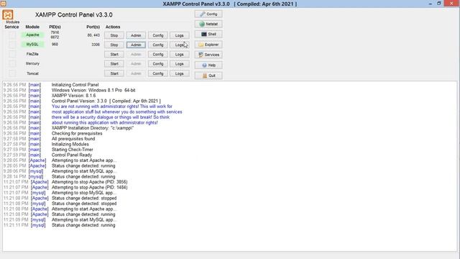The image size is (460, 259).
Task: Start the Tomcat module
Action: coord(114,73)
